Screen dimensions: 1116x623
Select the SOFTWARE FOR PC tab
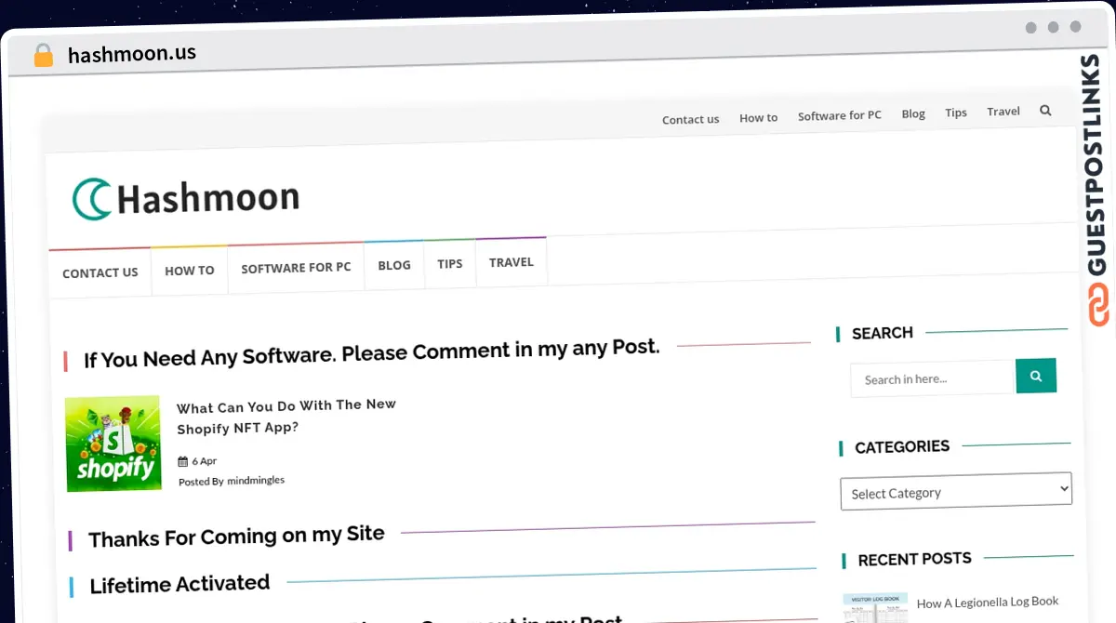point(296,268)
